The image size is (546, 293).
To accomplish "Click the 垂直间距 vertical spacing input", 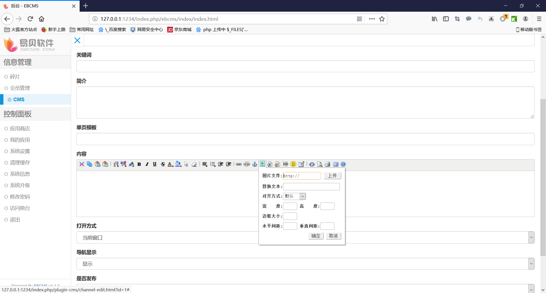I will pos(327,226).
